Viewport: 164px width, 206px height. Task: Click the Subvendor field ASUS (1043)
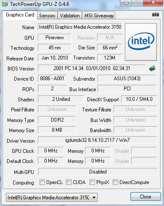pos(127,79)
